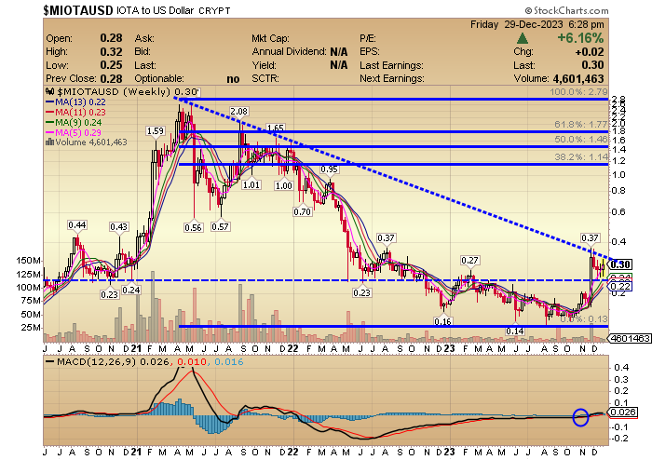The width and height of the screenshot is (652, 460).
Task: Click the volume bars icon in legend
Action: tap(50, 142)
